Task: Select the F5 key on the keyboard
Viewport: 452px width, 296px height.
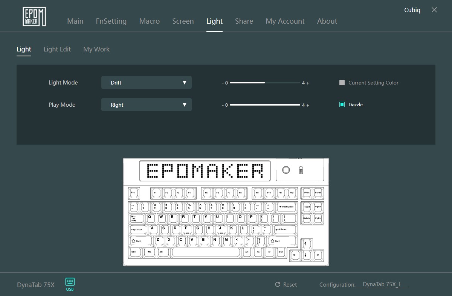Action: click(206, 193)
